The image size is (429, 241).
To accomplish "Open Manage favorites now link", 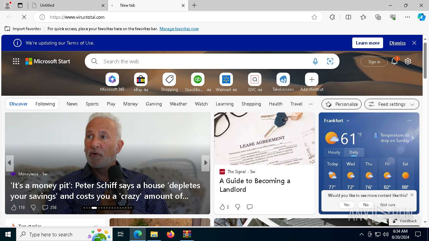I will pos(179,29).
